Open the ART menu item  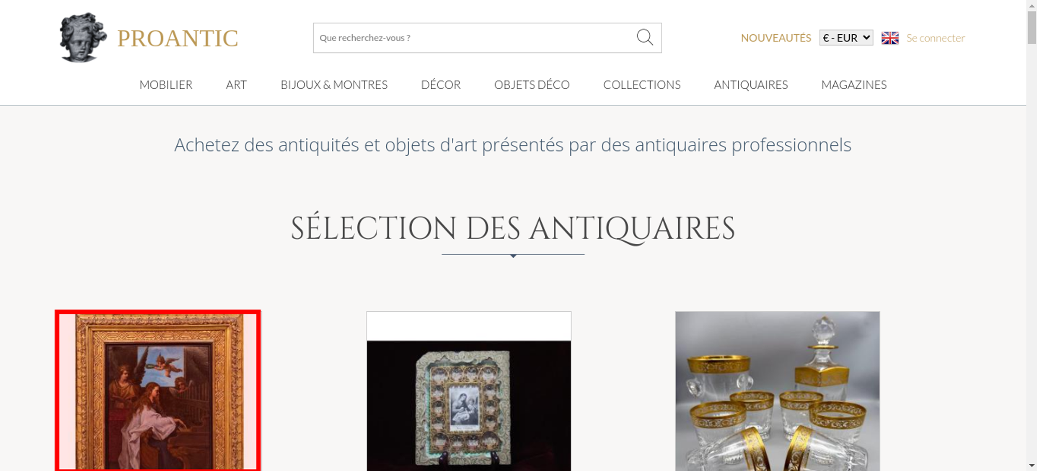coord(236,85)
